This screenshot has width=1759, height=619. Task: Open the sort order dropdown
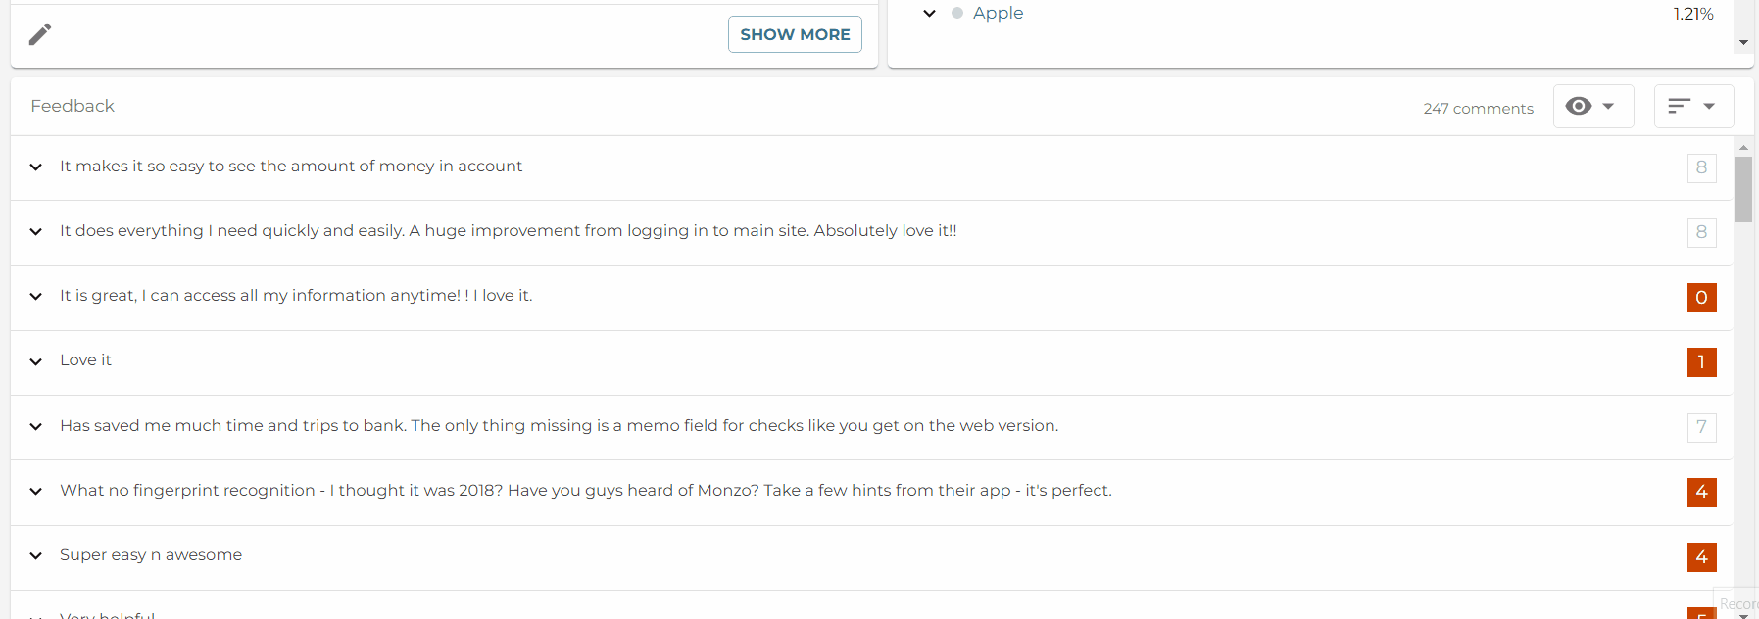(x=1693, y=106)
